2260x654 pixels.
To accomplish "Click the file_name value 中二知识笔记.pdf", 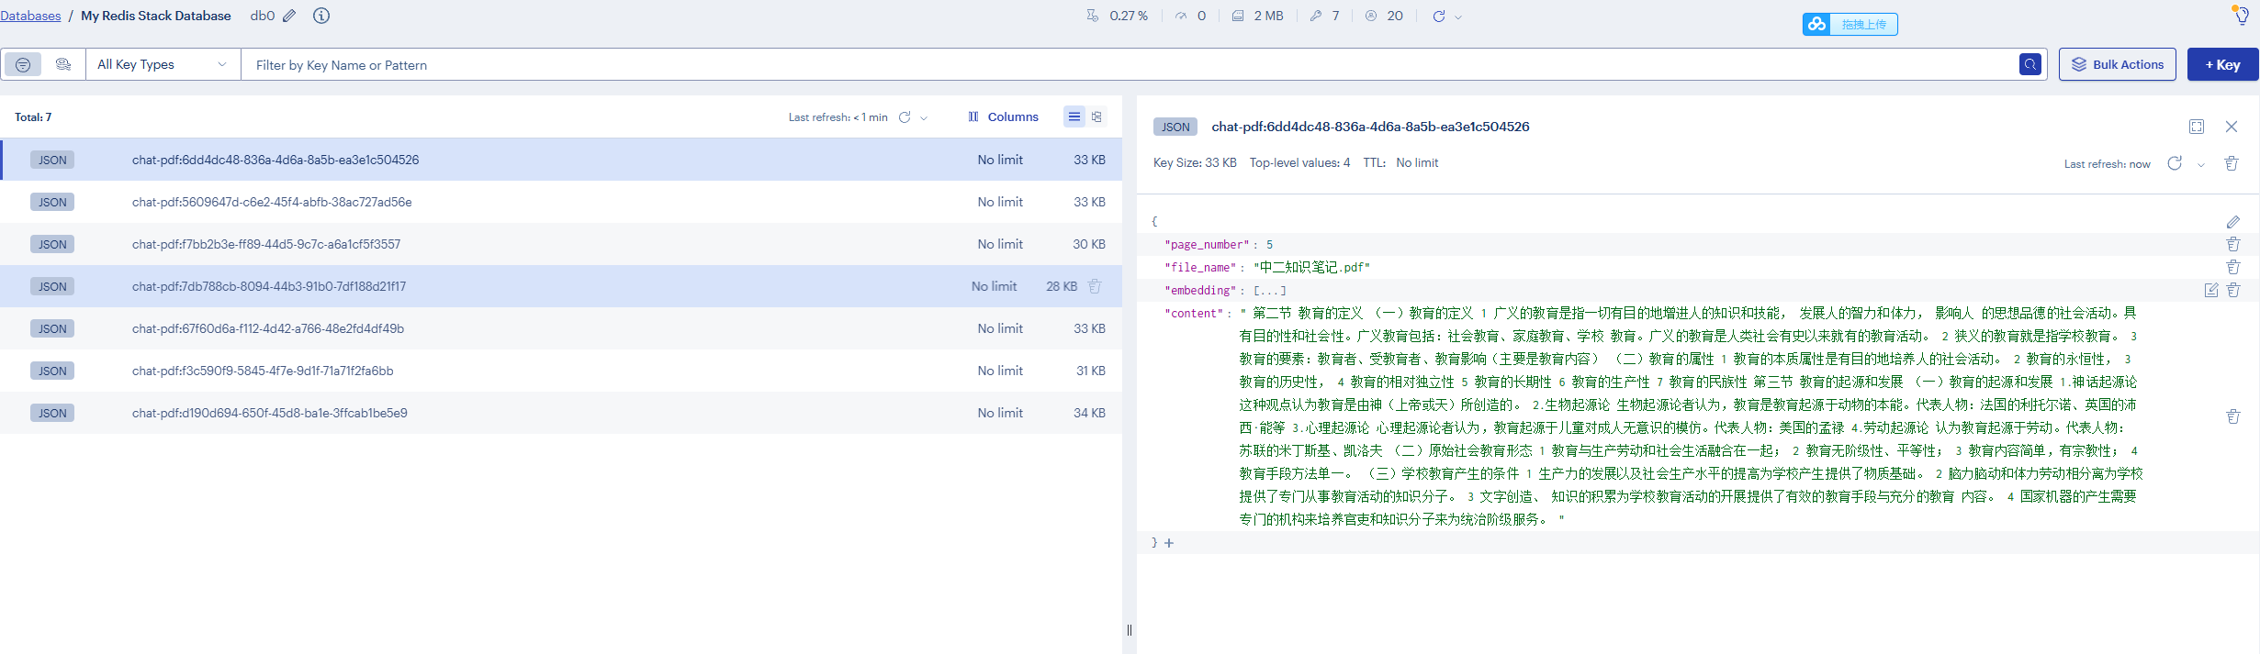I will tap(1311, 267).
